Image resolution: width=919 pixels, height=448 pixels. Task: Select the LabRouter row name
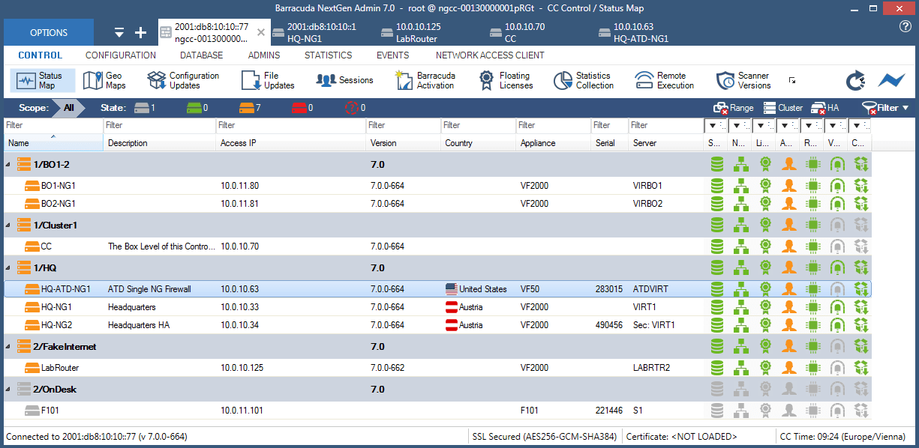(x=60, y=368)
